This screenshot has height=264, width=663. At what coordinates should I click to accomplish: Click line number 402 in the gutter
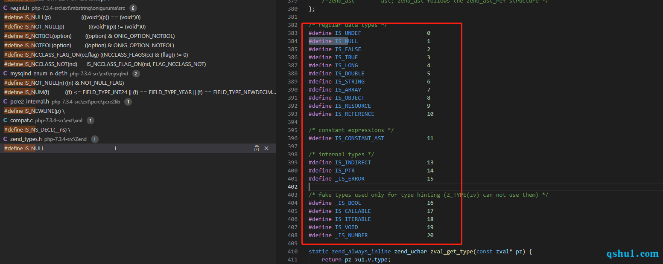(x=292, y=187)
